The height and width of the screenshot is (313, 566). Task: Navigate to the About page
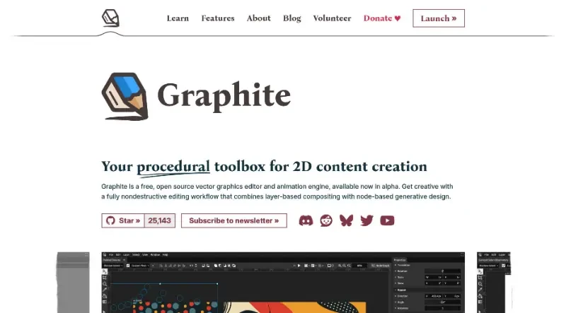(x=258, y=18)
